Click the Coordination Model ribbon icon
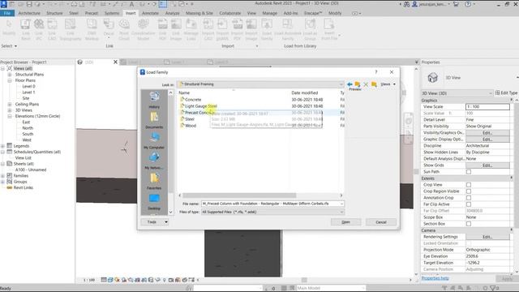The height and width of the screenshot is (292, 519). 143,29
